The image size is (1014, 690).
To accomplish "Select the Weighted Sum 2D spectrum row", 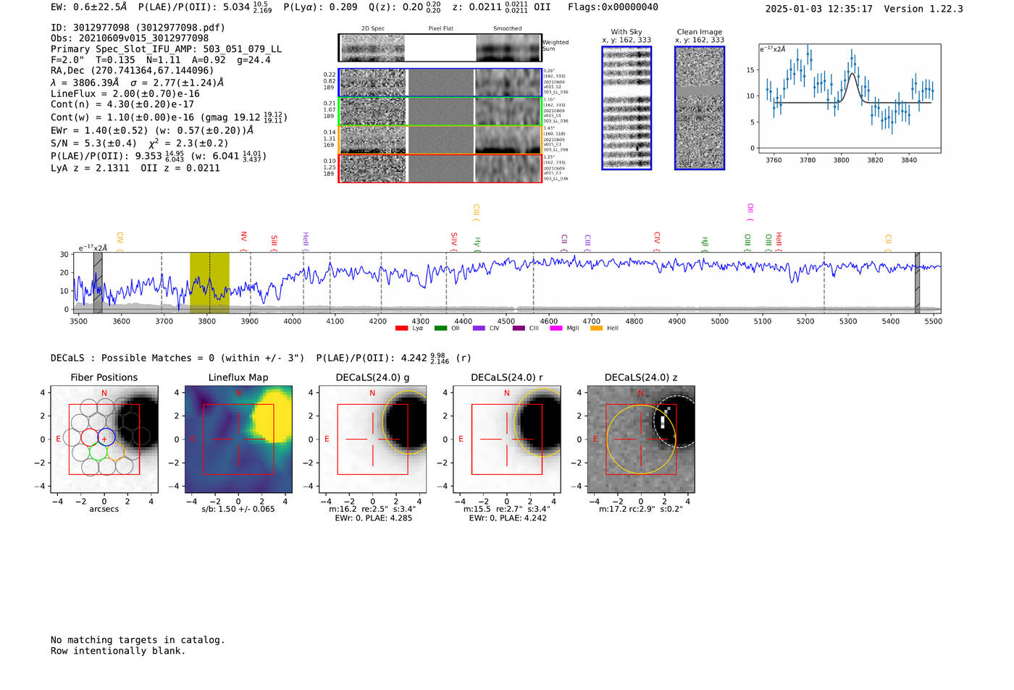I will 440,48.
